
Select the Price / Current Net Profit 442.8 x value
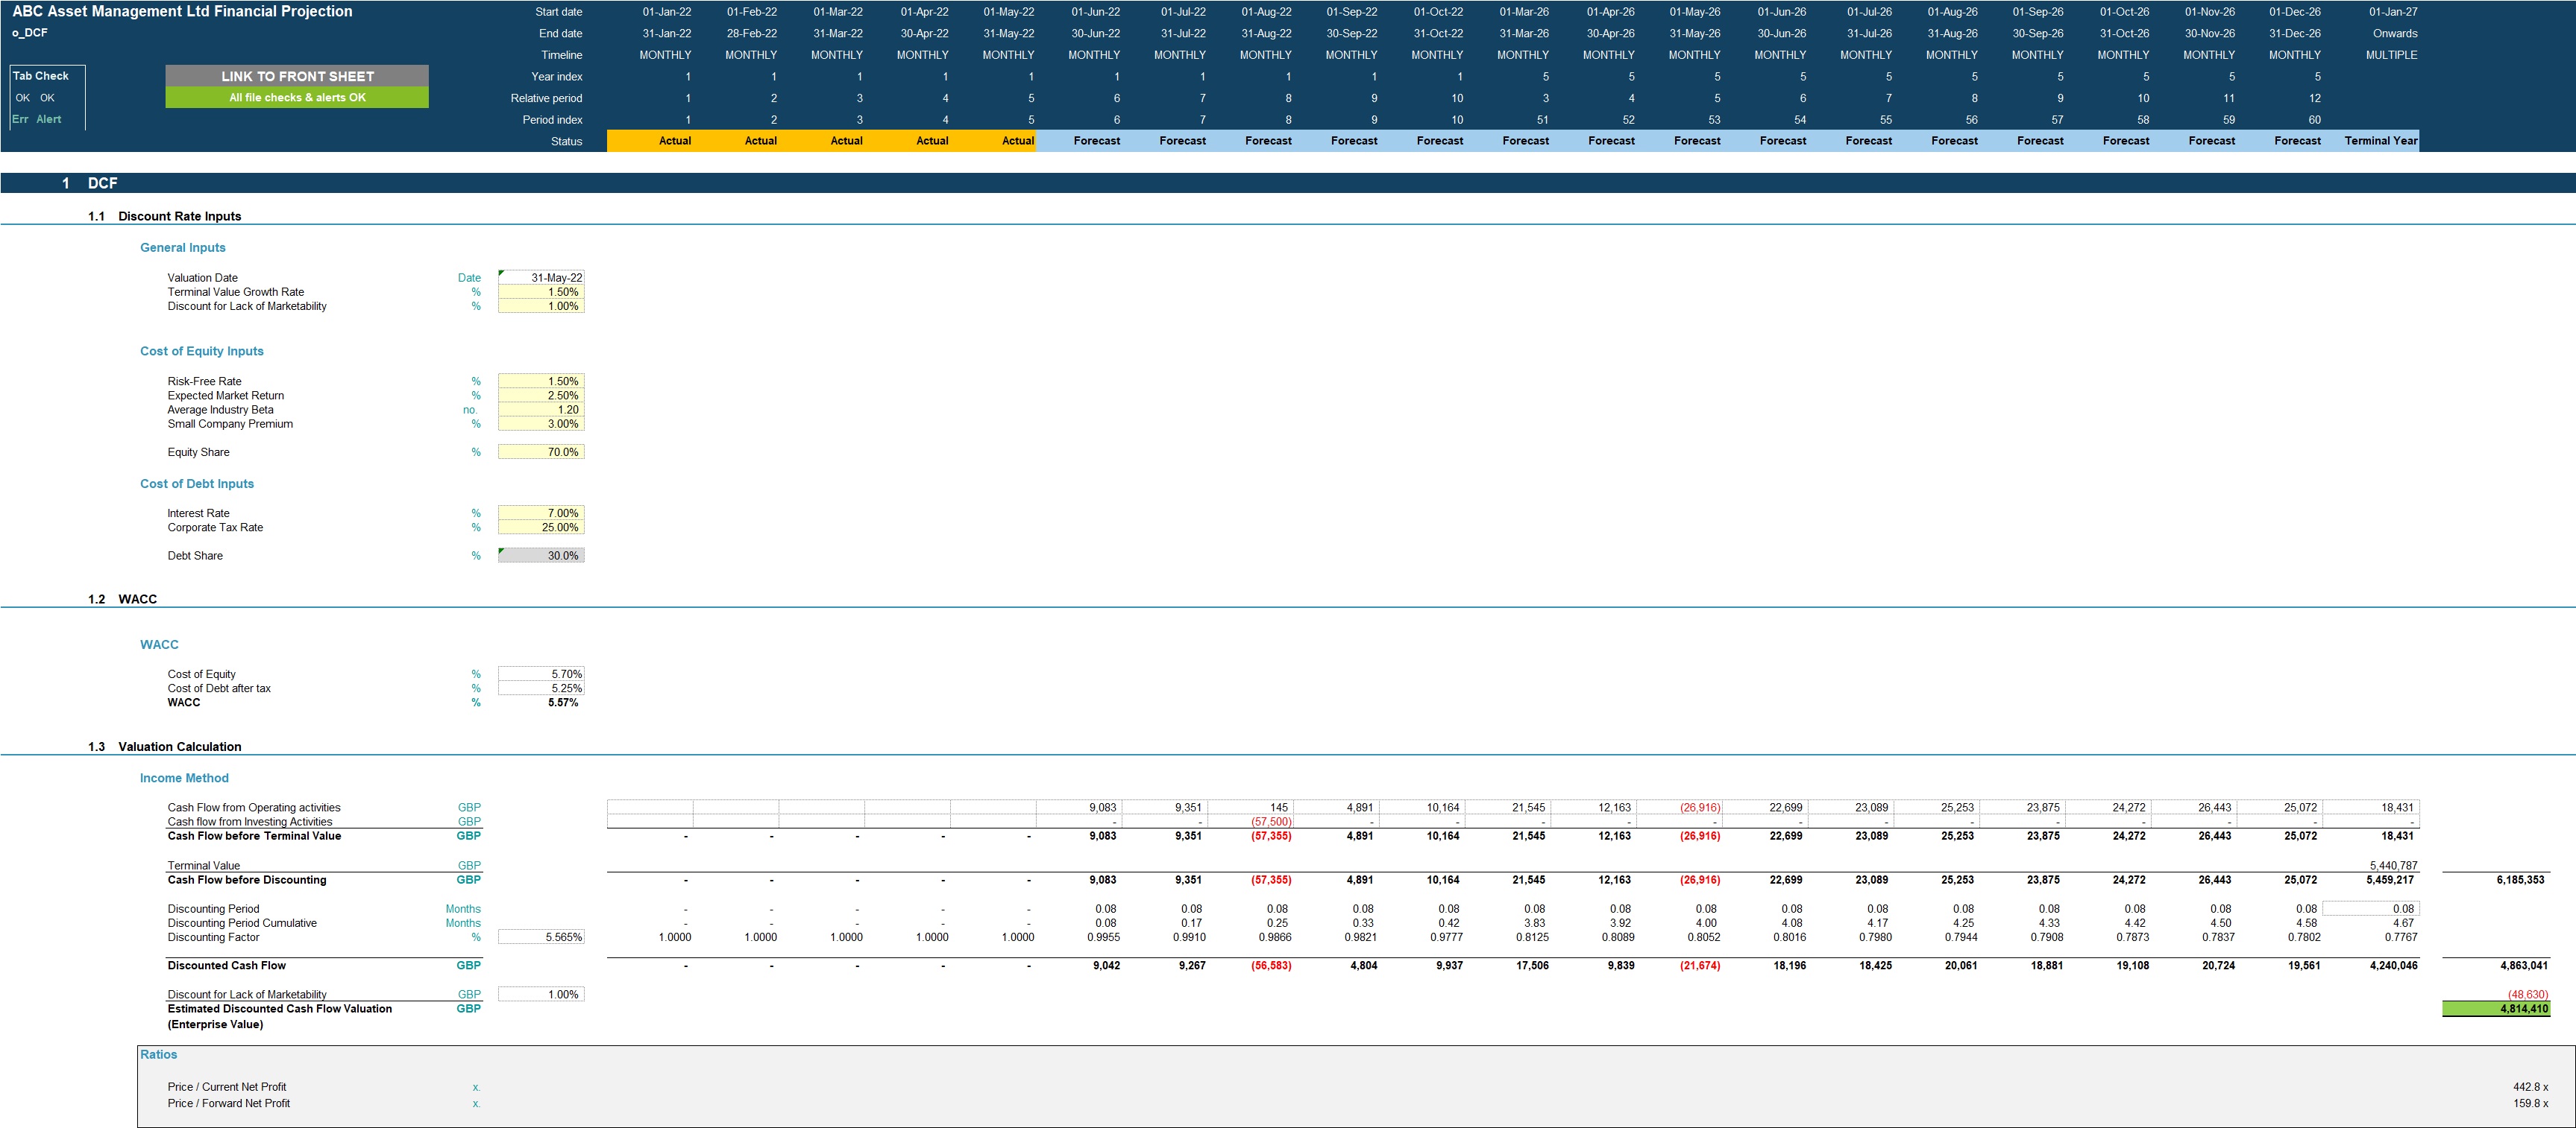pos(2530,1087)
